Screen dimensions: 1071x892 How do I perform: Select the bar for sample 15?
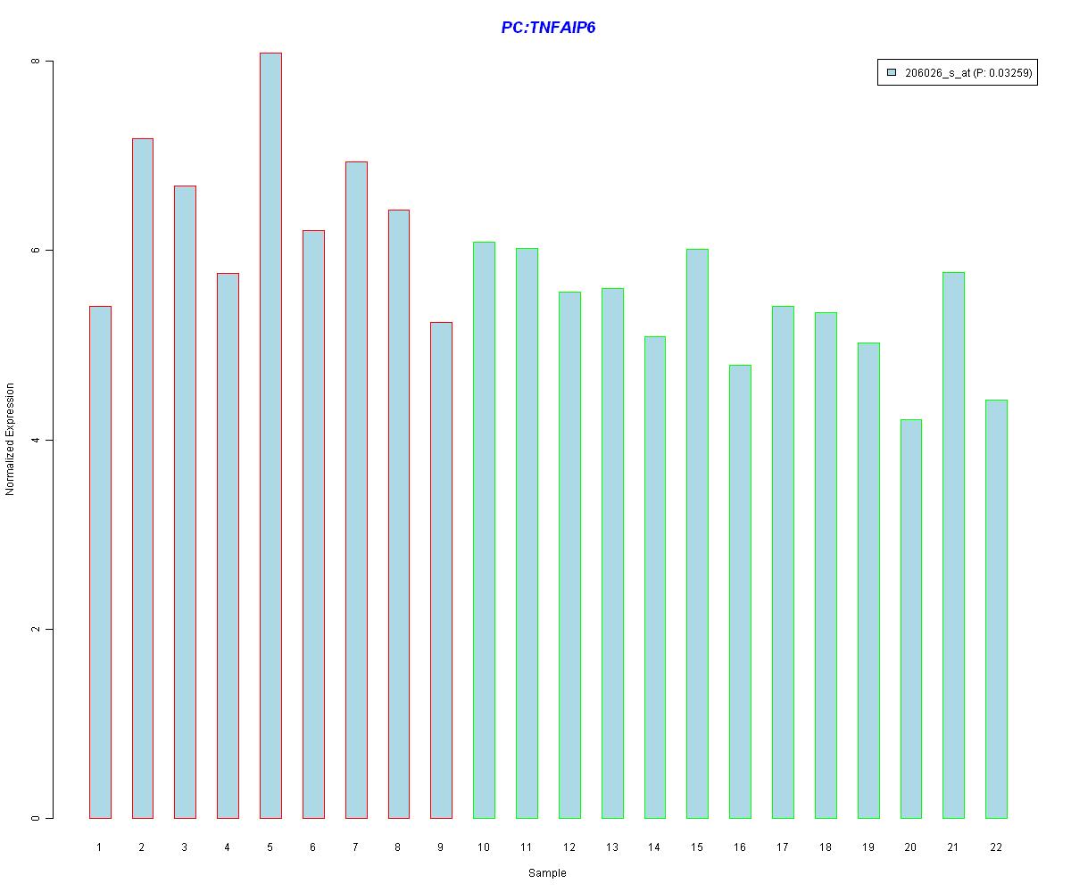click(697, 533)
